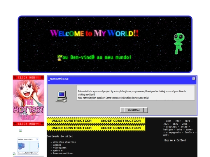Click the 'Online virus check' label
This screenshot has width=210, height=157.
(x=25, y=139)
